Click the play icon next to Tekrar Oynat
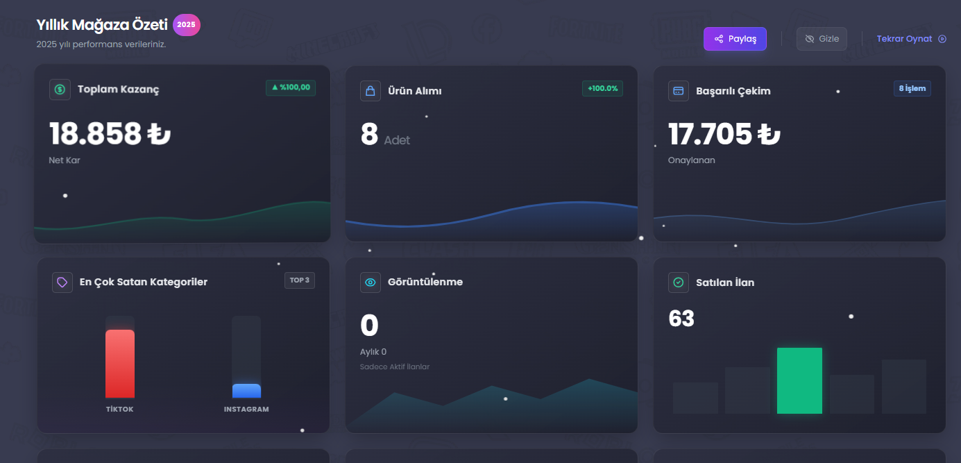961x463 pixels. pos(942,39)
